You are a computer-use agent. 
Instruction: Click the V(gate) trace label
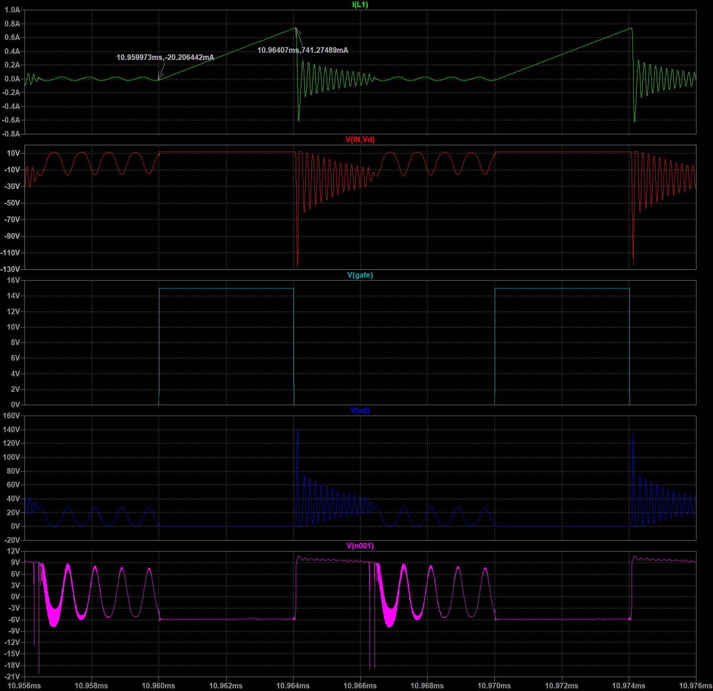(360, 275)
